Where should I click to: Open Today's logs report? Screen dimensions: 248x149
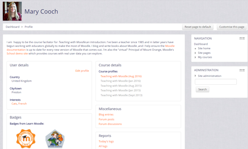pos(106,141)
